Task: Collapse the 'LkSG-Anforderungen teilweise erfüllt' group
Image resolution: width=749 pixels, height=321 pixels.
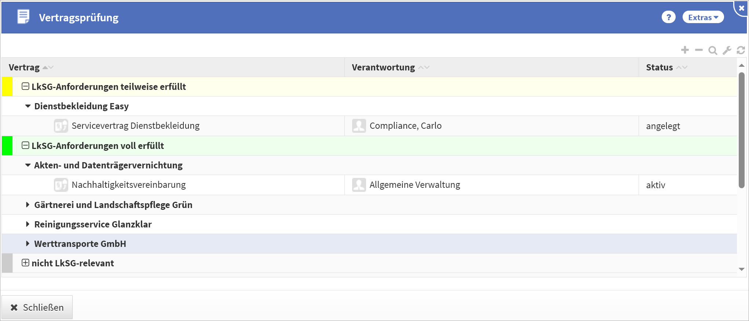Action: click(25, 87)
